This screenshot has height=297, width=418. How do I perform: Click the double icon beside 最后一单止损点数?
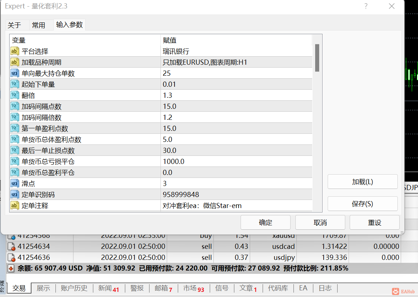[x=15, y=150]
